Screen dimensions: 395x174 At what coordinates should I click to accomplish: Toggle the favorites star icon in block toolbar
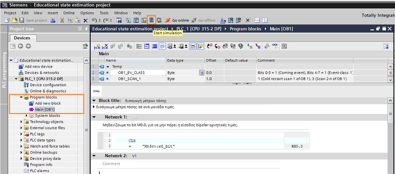pyautogui.click(x=200, y=46)
